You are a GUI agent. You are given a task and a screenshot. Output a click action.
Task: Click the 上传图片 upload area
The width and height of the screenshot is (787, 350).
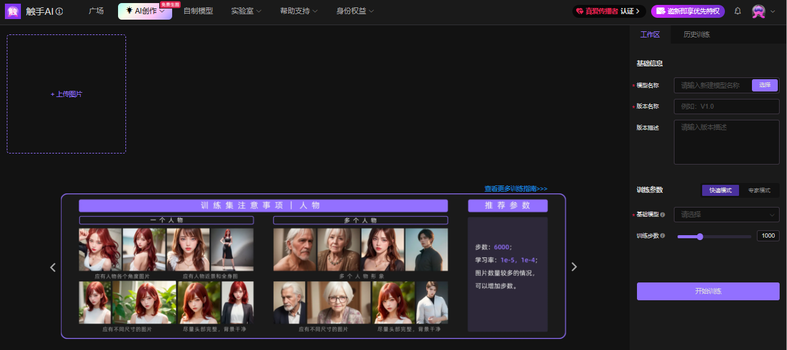pyautogui.click(x=66, y=94)
